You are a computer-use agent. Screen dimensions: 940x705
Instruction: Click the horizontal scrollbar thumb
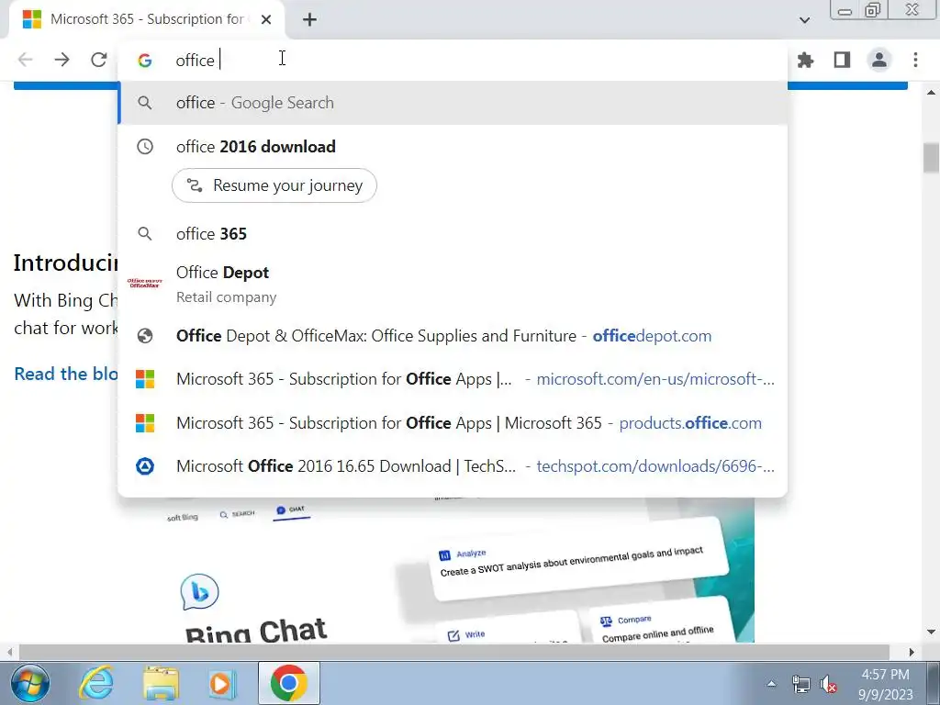coord(453,652)
